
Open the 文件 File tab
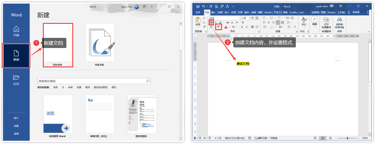[x=198, y=13]
